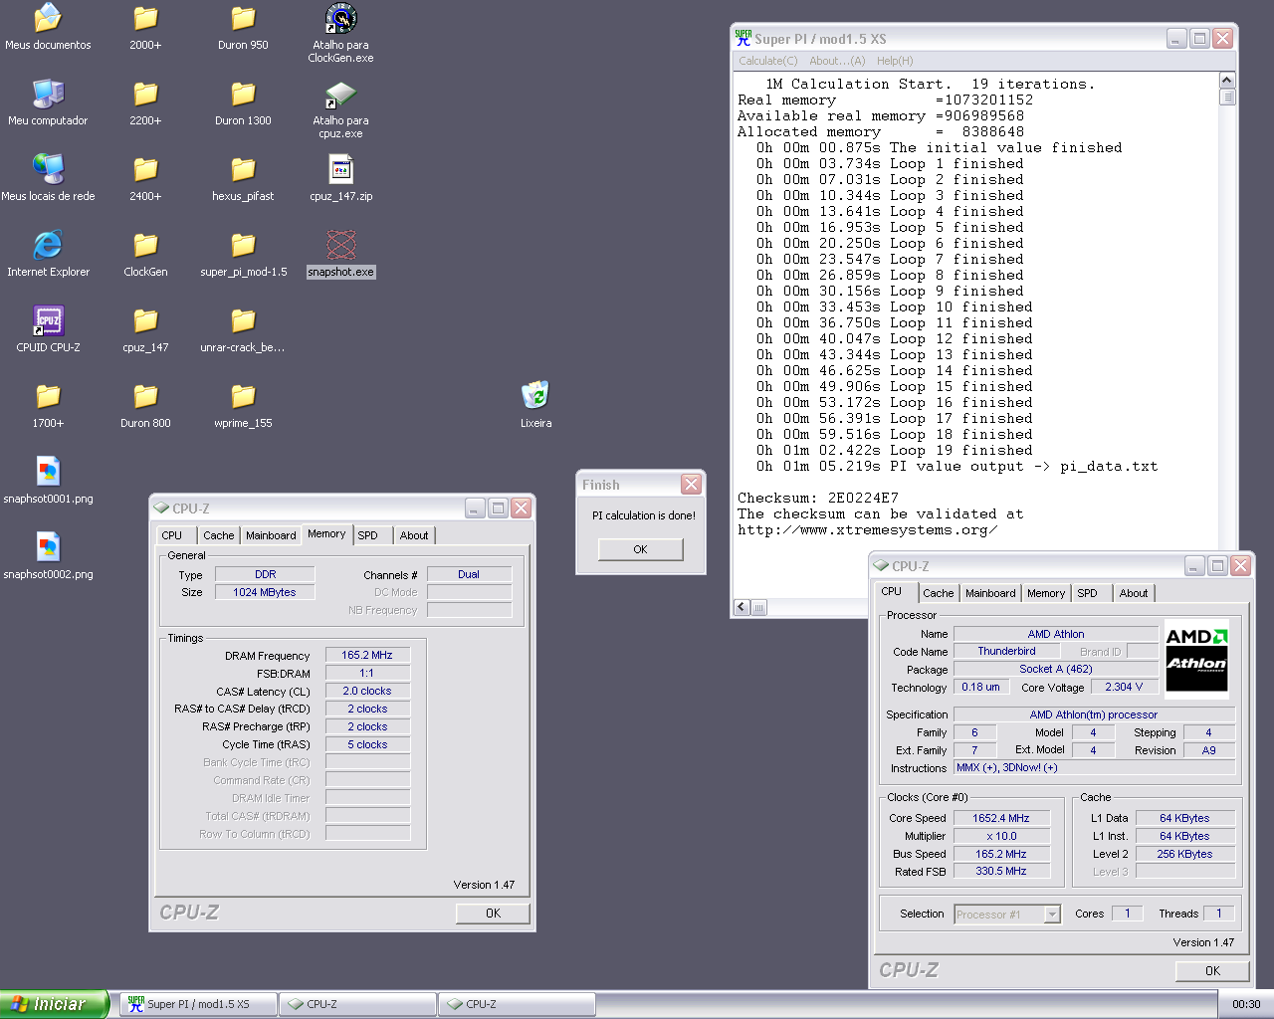
Task: Click the Rated FSB 330.5 MHz value
Action: point(1001,871)
